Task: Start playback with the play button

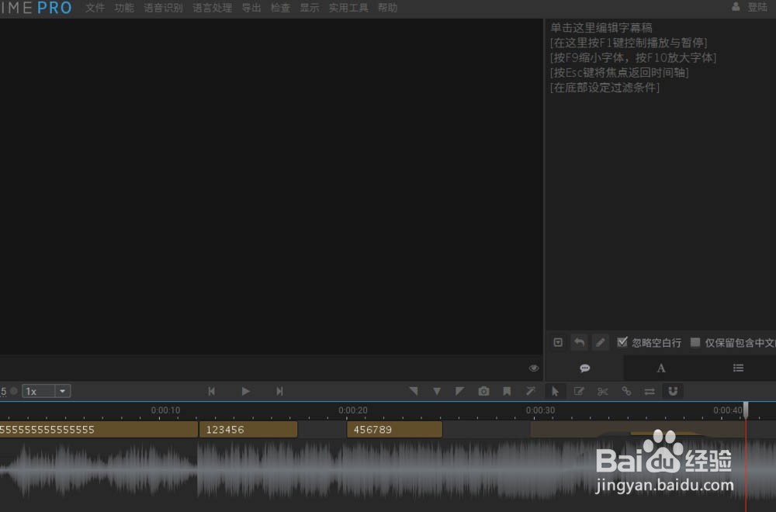Action: 245,391
